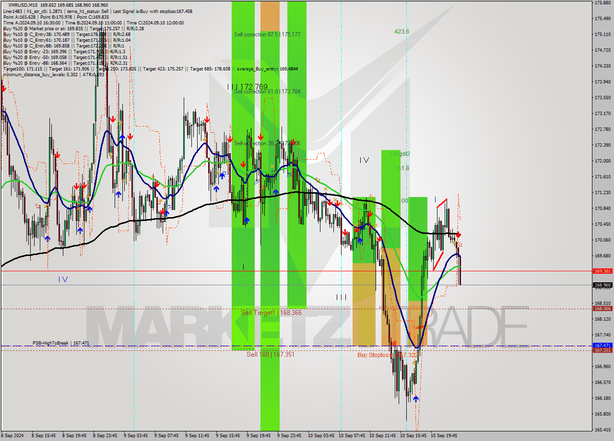614x441 pixels.
Task: Click the blue buy arrow below the lowest candle
Action: (416, 399)
